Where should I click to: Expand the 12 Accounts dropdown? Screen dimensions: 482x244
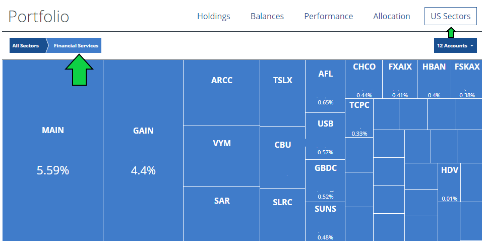pos(455,45)
